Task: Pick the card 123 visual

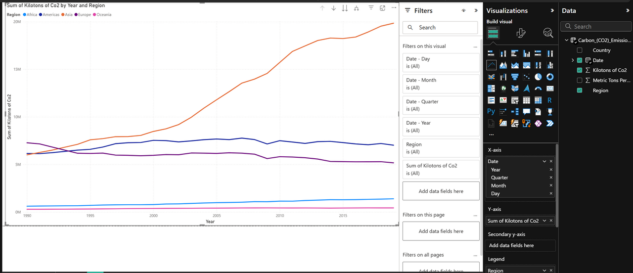Action: pos(550,89)
